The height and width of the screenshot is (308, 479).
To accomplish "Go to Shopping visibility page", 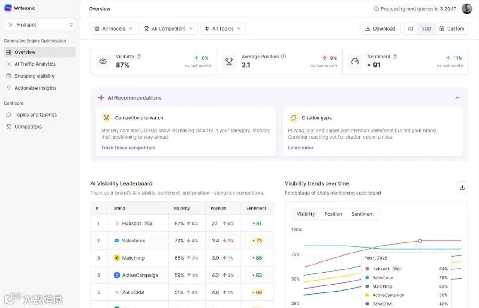I will click(x=35, y=76).
